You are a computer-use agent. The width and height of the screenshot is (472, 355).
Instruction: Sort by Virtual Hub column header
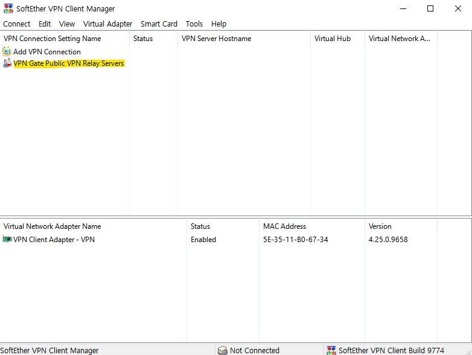(337, 39)
